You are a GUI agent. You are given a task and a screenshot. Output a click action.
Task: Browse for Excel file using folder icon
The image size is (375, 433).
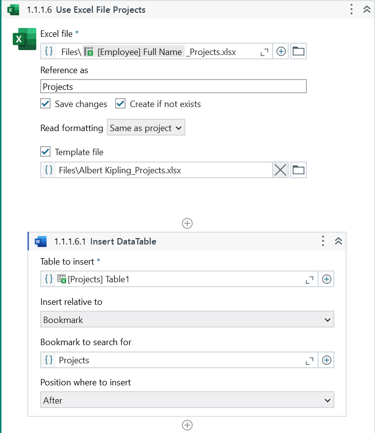point(298,52)
